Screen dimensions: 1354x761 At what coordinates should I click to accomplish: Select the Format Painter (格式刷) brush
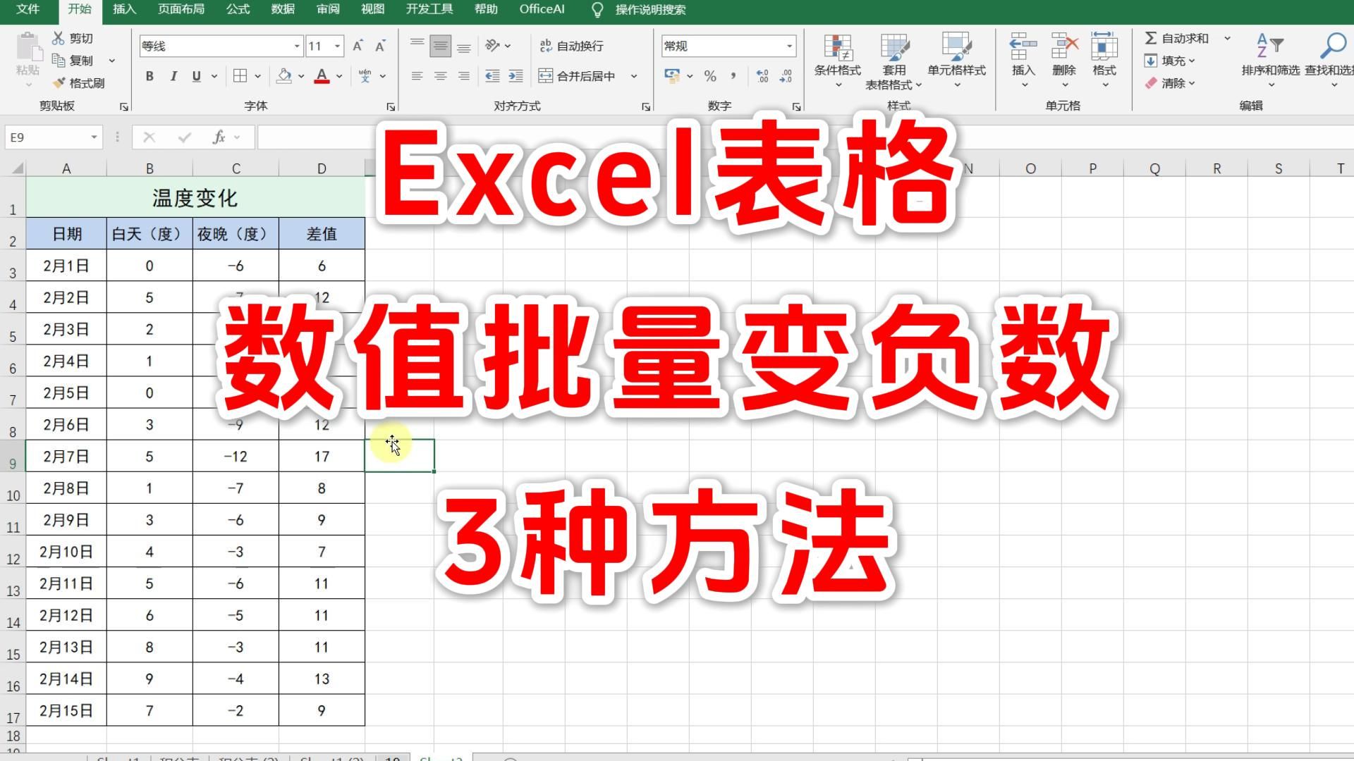coord(59,83)
